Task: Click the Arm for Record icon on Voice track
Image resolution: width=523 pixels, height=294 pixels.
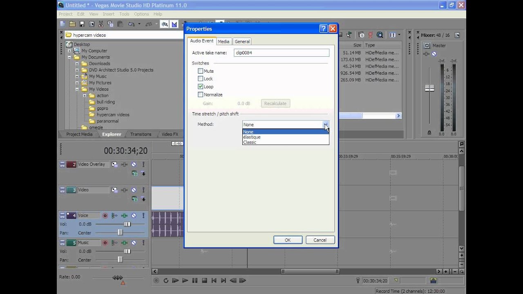Action: coord(105,216)
